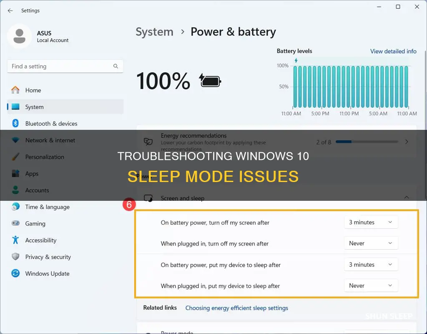
Task: Open Choosing energy efficient sleep settings link
Action: coord(237,308)
